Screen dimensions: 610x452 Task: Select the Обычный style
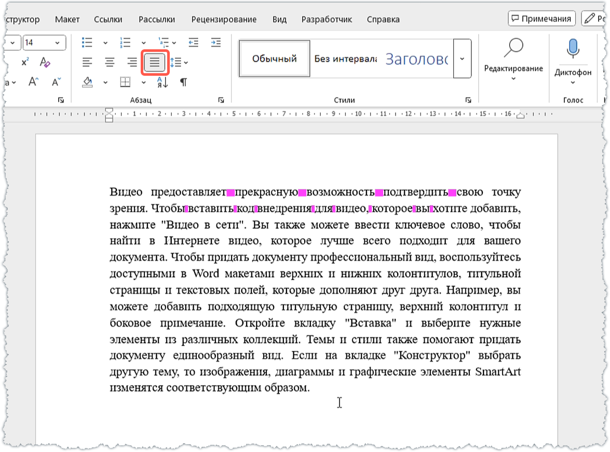point(274,59)
